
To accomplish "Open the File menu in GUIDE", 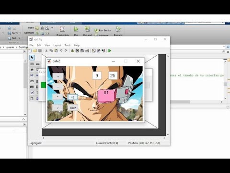I will pos(32,45).
